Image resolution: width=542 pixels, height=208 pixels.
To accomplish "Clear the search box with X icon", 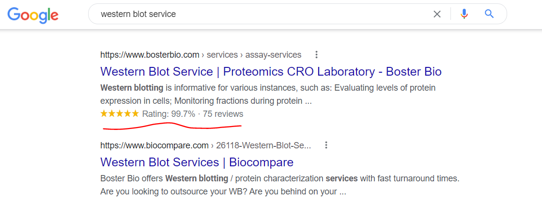I will [x=437, y=14].
